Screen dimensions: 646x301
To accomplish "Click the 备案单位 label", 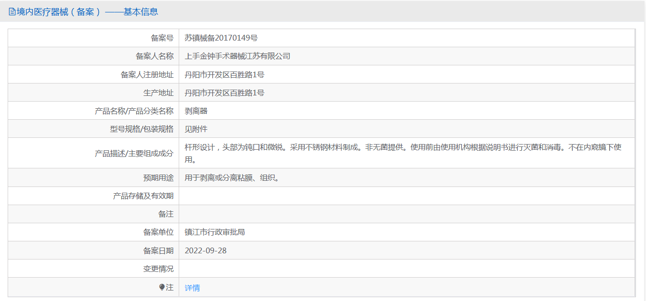I will (158, 232).
